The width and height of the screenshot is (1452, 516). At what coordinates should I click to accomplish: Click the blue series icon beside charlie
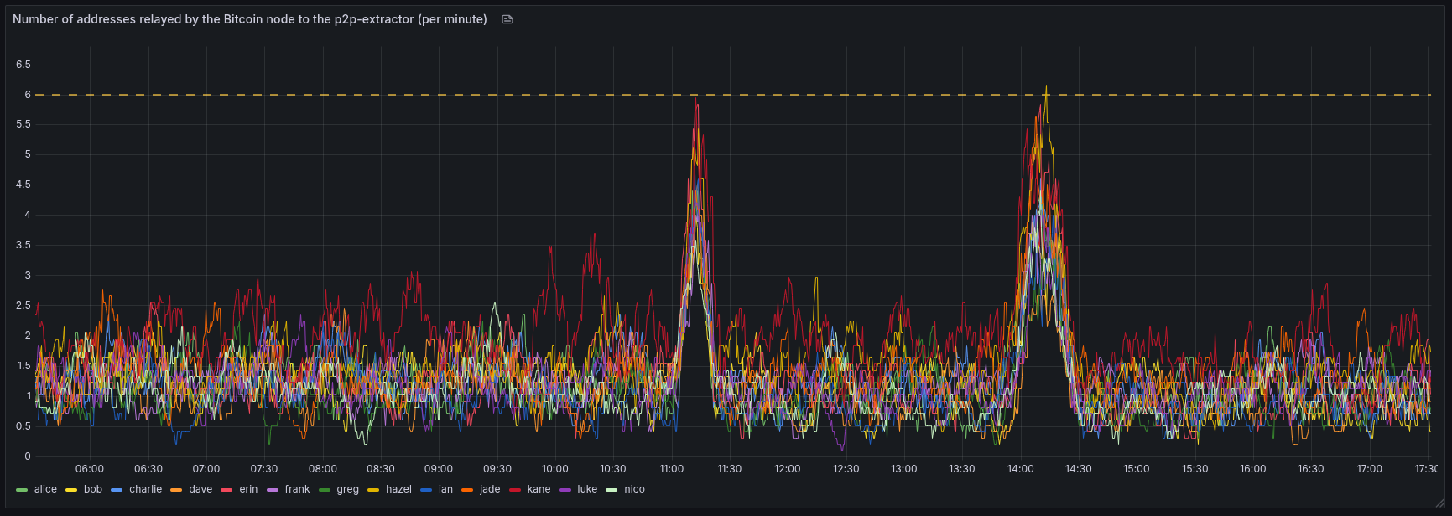pyautogui.click(x=117, y=489)
